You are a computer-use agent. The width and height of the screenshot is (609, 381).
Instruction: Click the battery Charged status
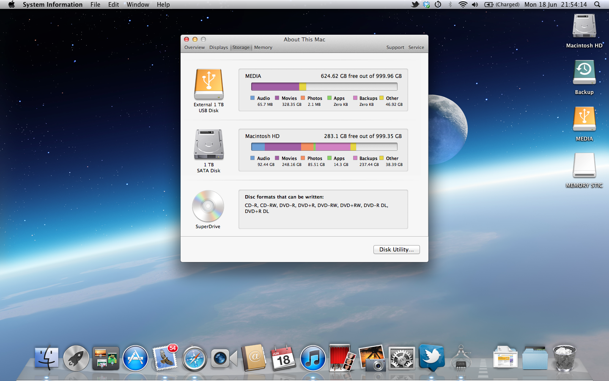point(502,4)
